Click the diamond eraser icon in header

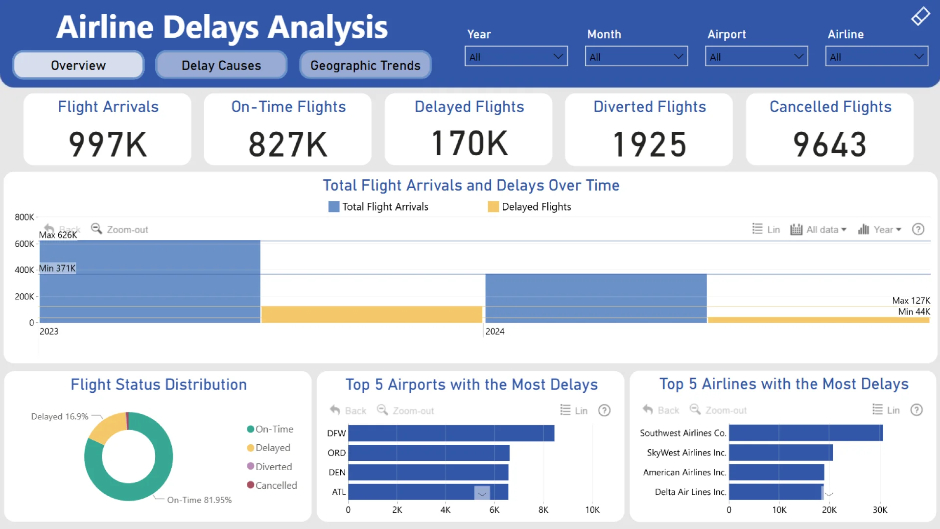point(920,16)
